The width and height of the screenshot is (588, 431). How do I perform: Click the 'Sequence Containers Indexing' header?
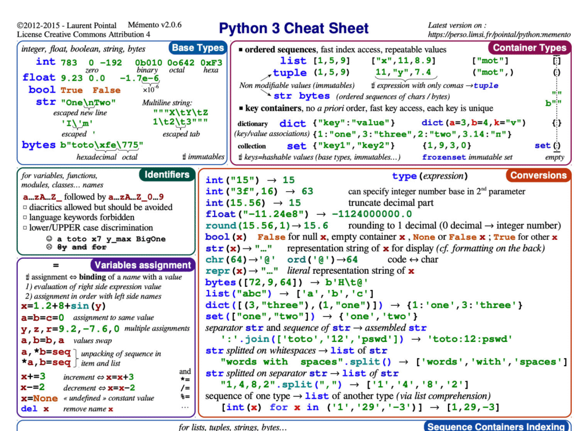(x=496, y=426)
